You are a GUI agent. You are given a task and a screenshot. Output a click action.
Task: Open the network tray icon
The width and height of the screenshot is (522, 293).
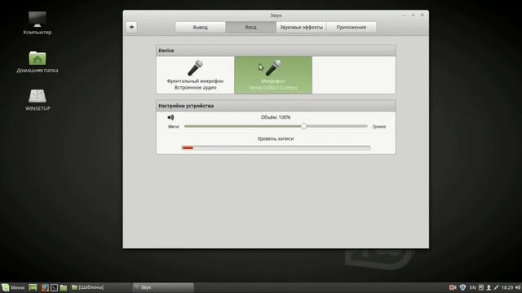coord(497,287)
